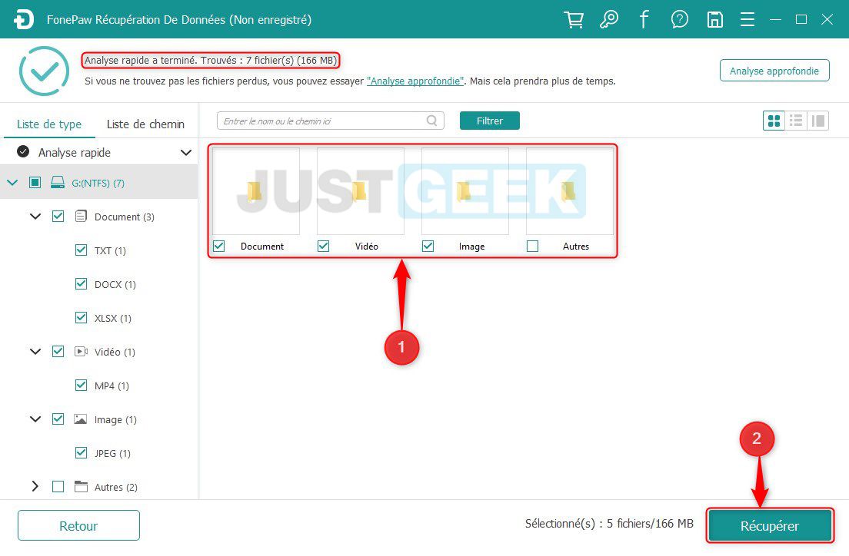Open the shopping cart purchase icon
Screen dimensions: 849x556
574,19
